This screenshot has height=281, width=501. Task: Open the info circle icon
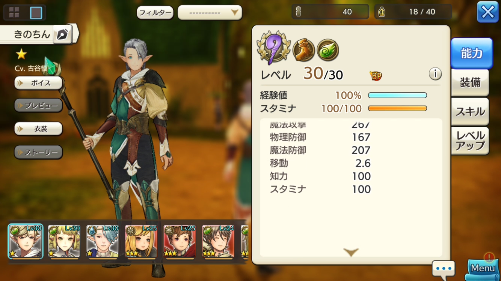click(x=435, y=74)
